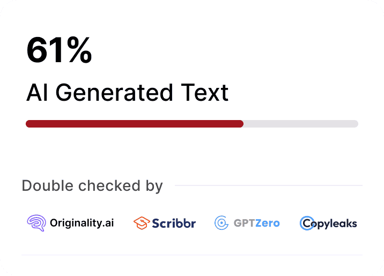Click the red filled progress bar portion
The height and width of the screenshot is (276, 384).
click(x=134, y=124)
